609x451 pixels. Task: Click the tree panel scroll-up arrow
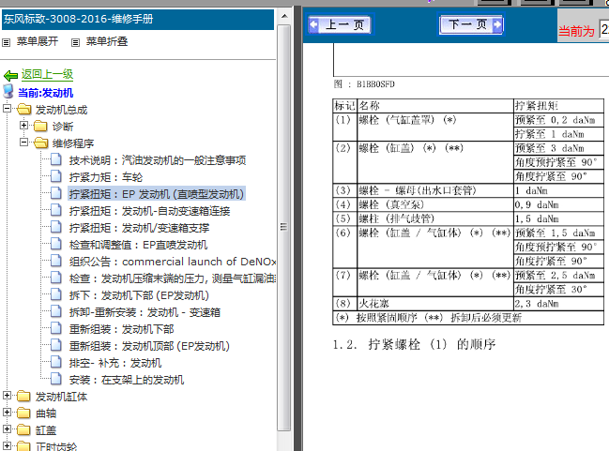tap(284, 16)
